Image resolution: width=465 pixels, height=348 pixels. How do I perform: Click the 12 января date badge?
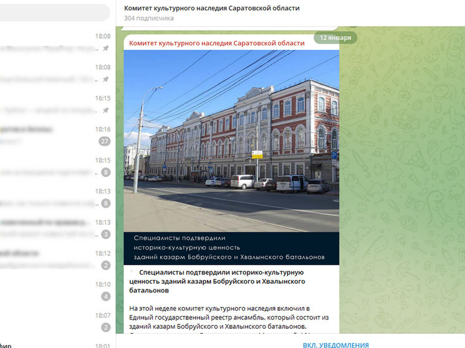(335, 38)
